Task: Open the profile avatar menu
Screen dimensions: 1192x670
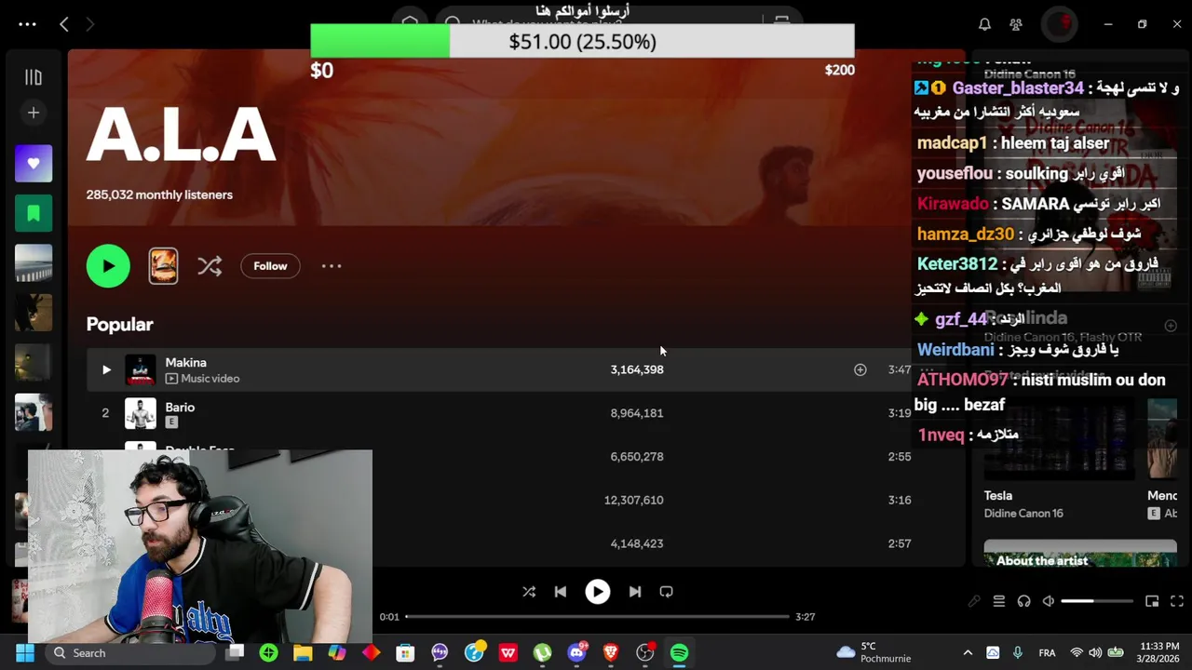Action: pyautogui.click(x=1059, y=24)
